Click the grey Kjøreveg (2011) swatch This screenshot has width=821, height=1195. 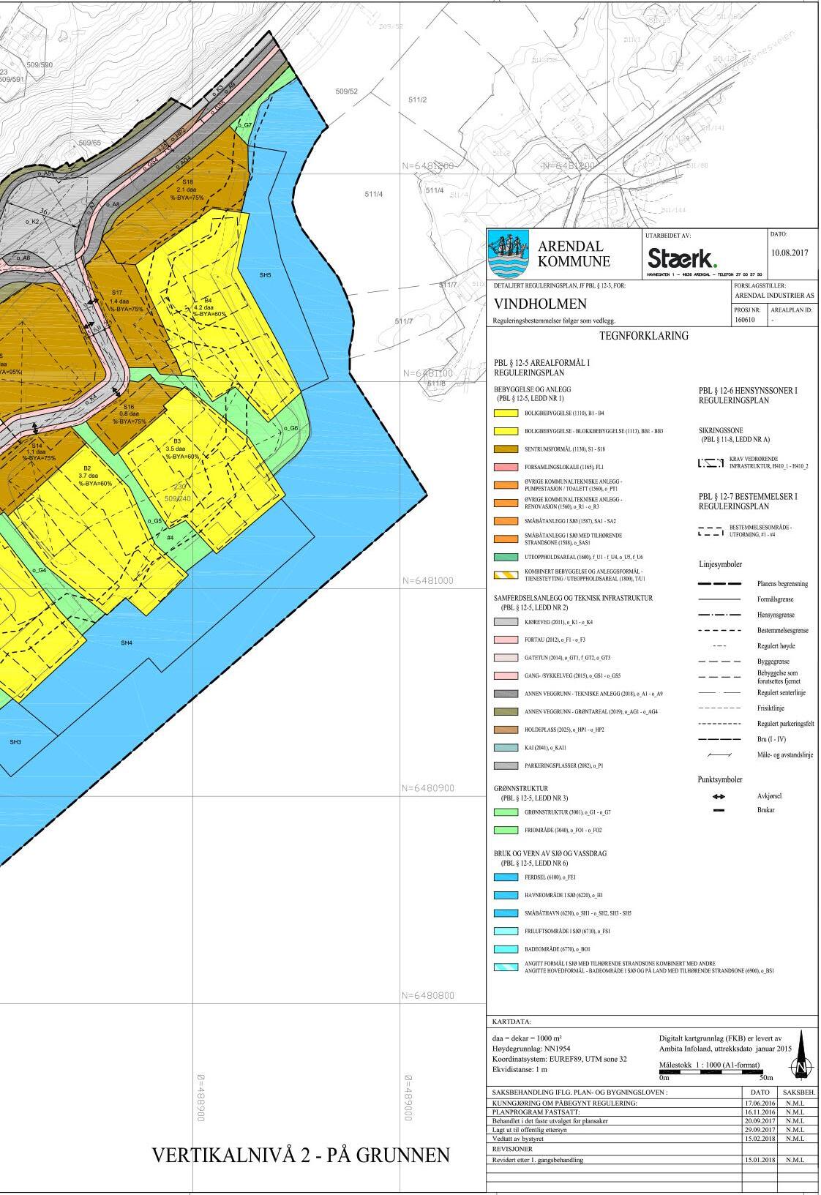(506, 622)
